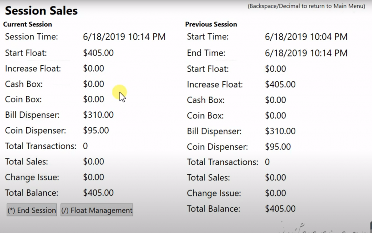Click previous session Bill Dispenser $310.00 value
The height and width of the screenshot is (233, 372).
tap(280, 131)
